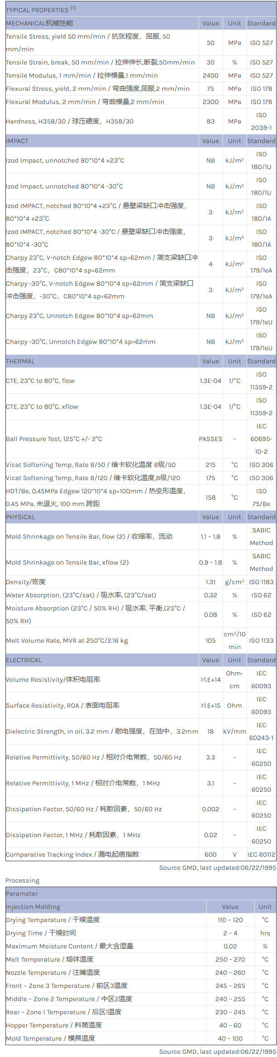Click the Volume Resistivity row label

pyautogui.click(x=53, y=680)
